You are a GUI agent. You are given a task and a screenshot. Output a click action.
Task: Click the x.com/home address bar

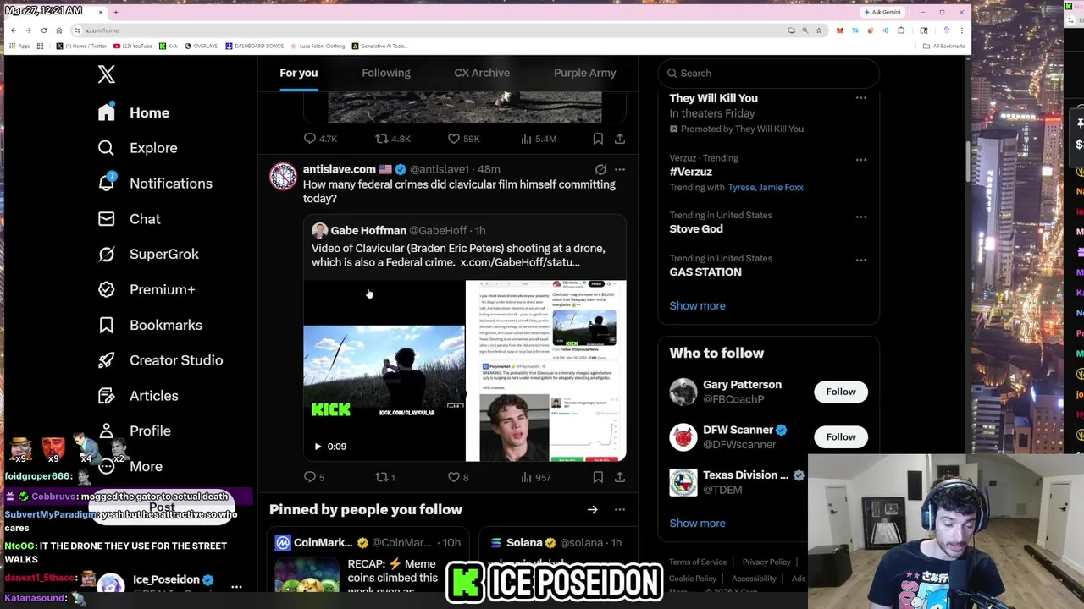[423, 30]
